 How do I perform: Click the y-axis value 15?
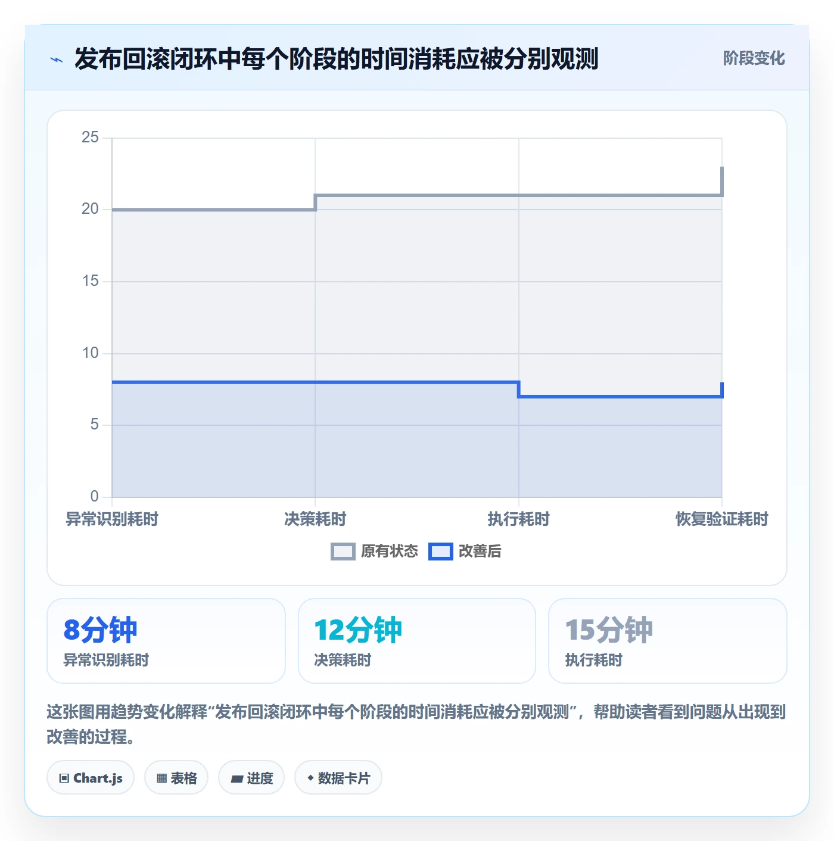[91, 281]
